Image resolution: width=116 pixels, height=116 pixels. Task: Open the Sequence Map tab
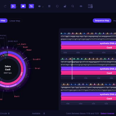coord(102,21)
